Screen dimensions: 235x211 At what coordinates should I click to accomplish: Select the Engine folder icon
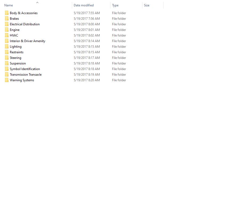coord(7,30)
